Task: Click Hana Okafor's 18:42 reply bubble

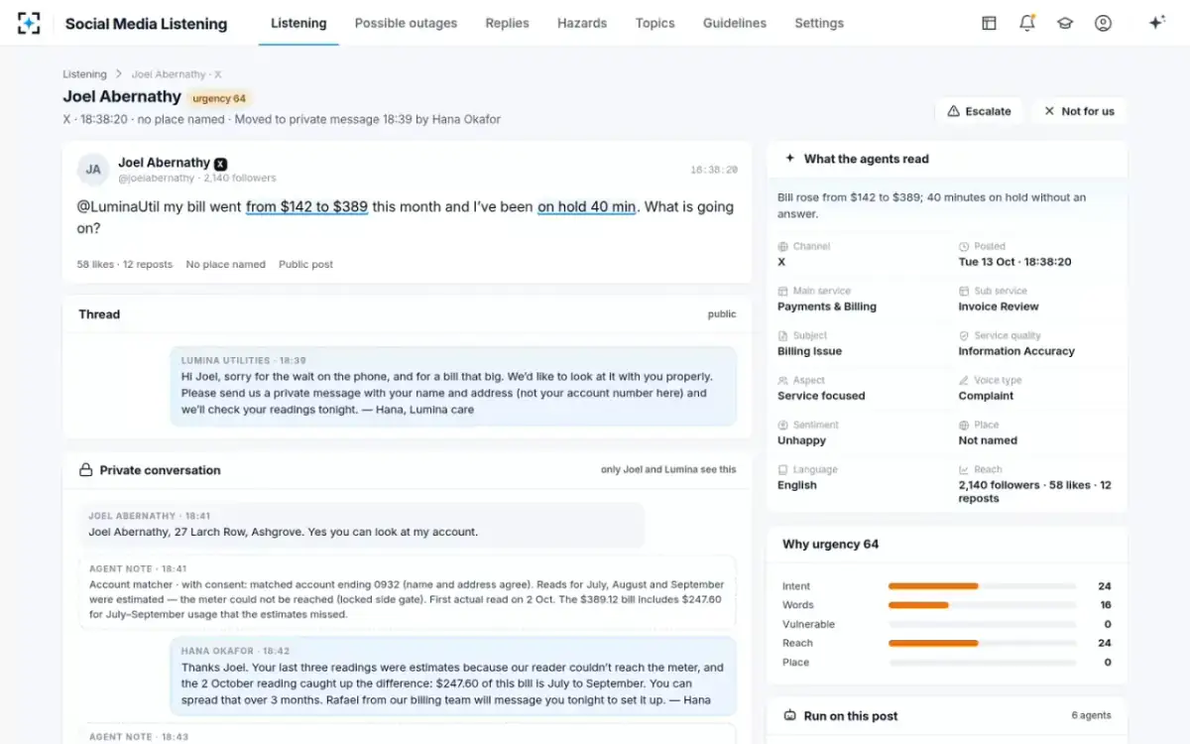Action: point(453,677)
